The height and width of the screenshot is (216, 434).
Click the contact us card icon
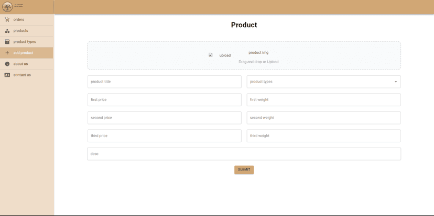7,75
